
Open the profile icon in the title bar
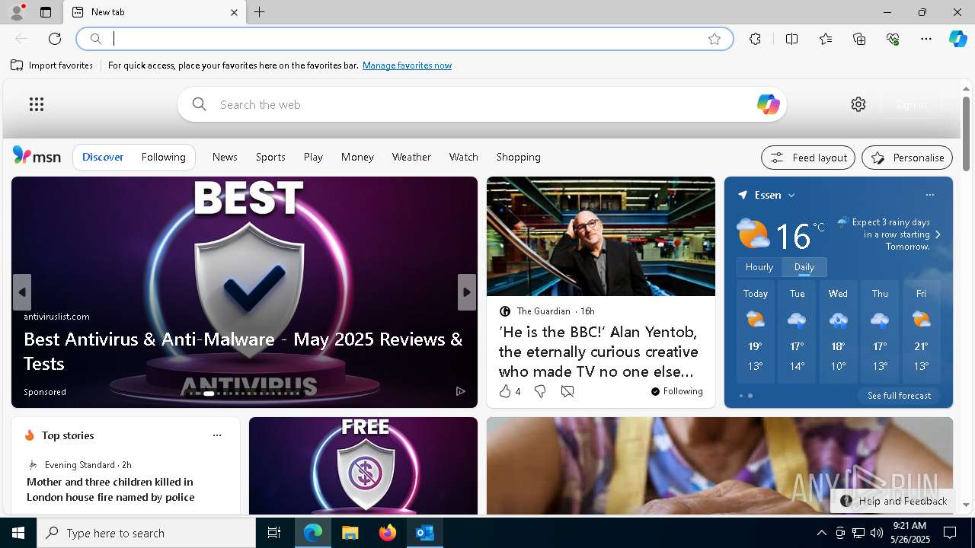(x=16, y=12)
